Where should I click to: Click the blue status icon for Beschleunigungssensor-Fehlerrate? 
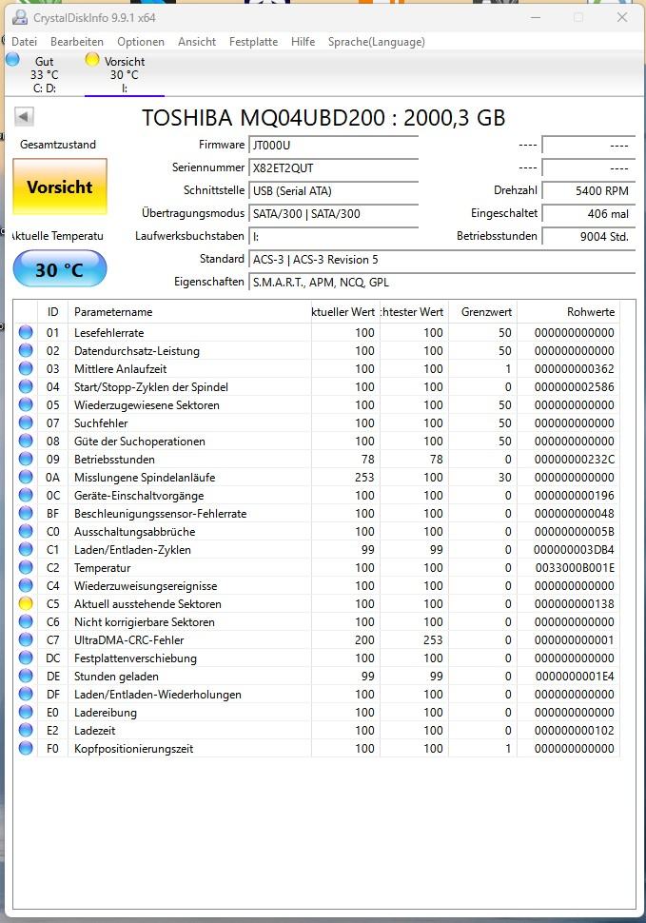point(26,513)
